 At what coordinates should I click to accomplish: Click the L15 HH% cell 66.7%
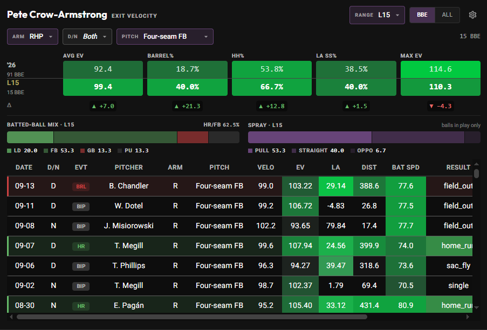point(272,87)
